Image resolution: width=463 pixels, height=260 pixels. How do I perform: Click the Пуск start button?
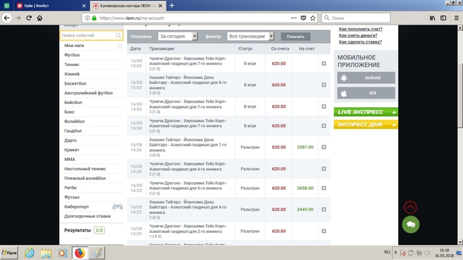pos(9,253)
